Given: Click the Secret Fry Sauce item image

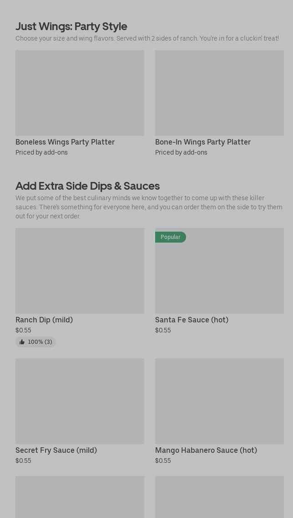Looking at the screenshot, I should (80, 401).
